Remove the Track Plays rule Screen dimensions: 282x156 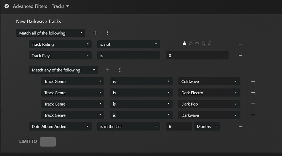[240, 55]
